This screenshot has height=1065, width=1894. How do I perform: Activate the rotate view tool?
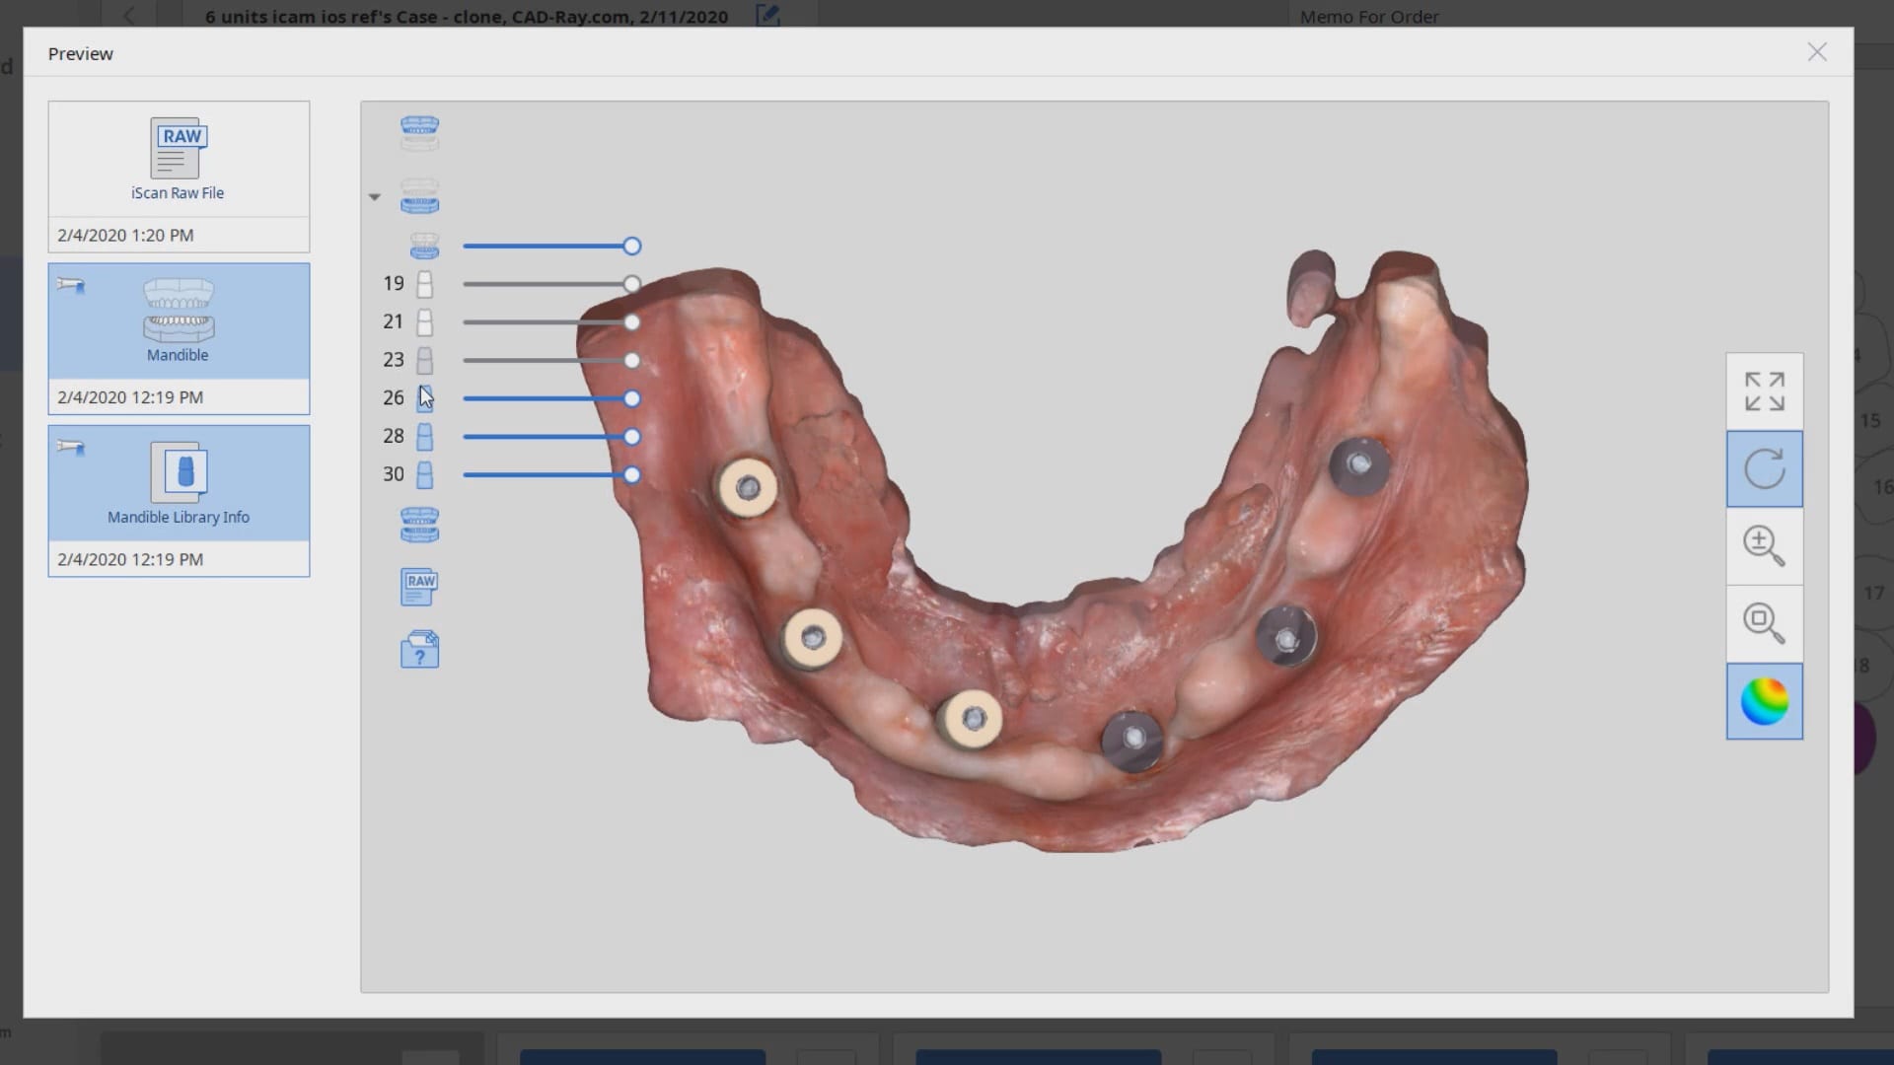(1764, 468)
